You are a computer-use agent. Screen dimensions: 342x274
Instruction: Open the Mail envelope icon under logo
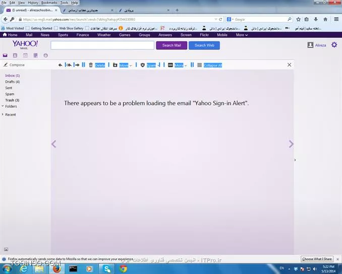[5, 56]
